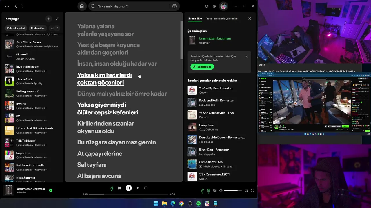The height and width of the screenshot is (208, 371).
Task: Click the Jam başlat button
Action: pyautogui.click(x=202, y=67)
